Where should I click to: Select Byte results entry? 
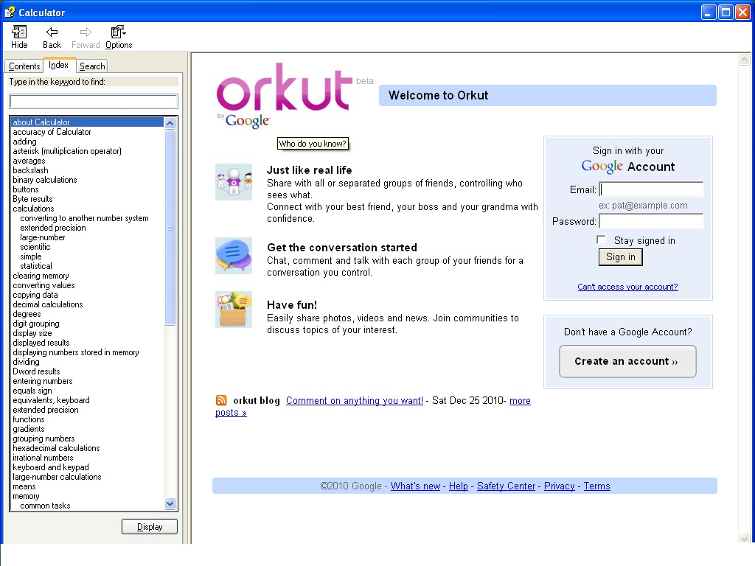coord(32,199)
